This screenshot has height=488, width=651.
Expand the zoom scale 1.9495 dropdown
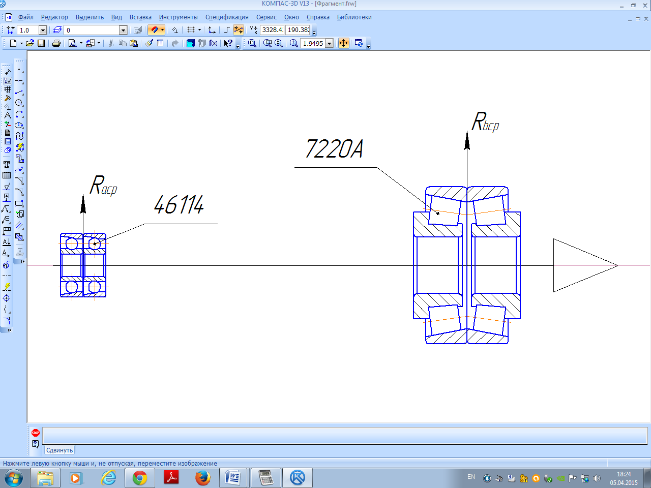(x=329, y=44)
